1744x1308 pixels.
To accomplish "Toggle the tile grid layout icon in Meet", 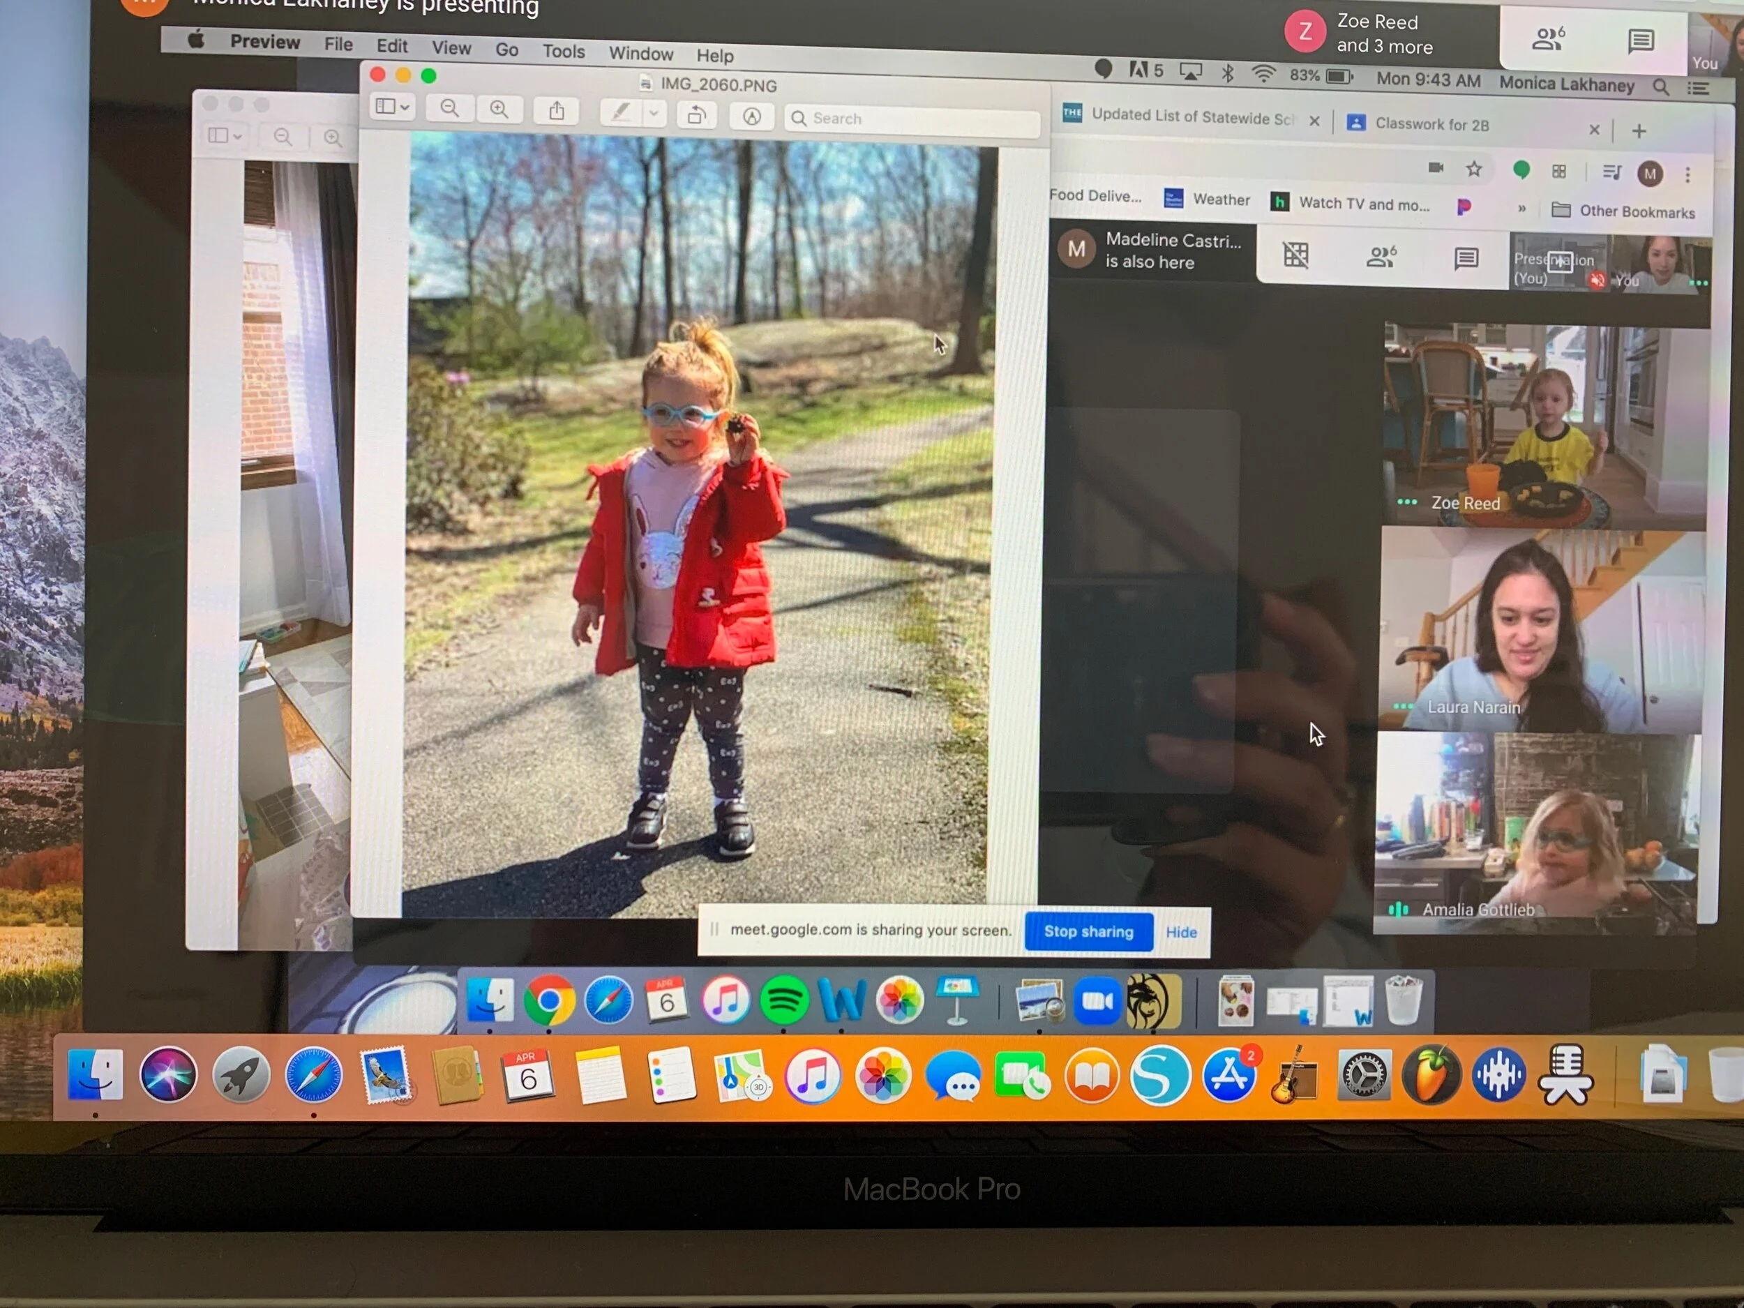I will pos(1295,255).
